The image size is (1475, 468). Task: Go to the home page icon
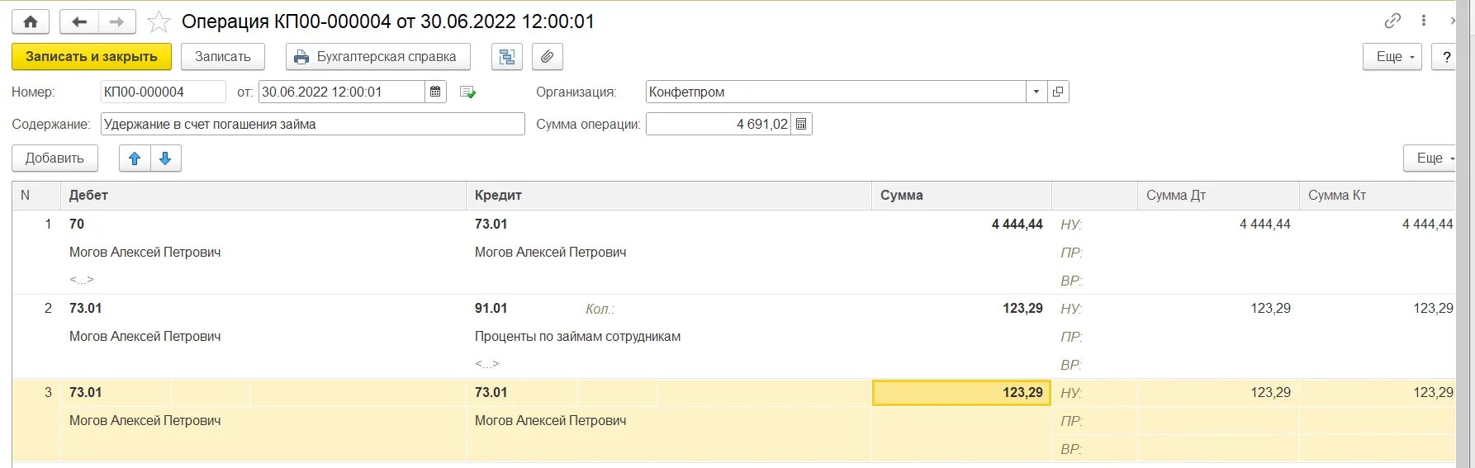click(x=31, y=21)
